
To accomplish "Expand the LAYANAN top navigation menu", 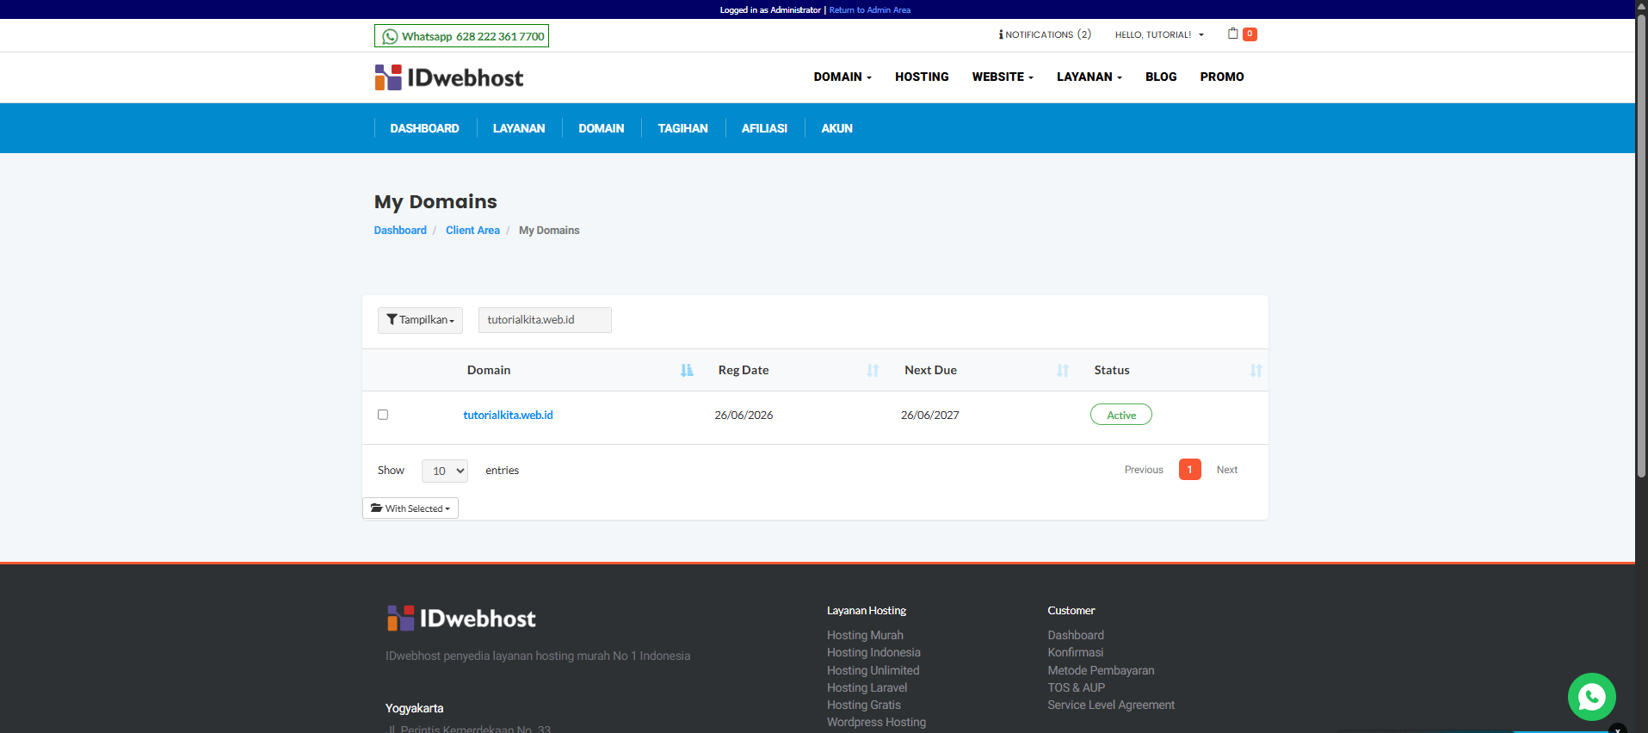I will coord(1089,77).
